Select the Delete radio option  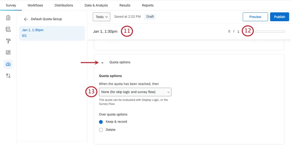click(x=101, y=130)
